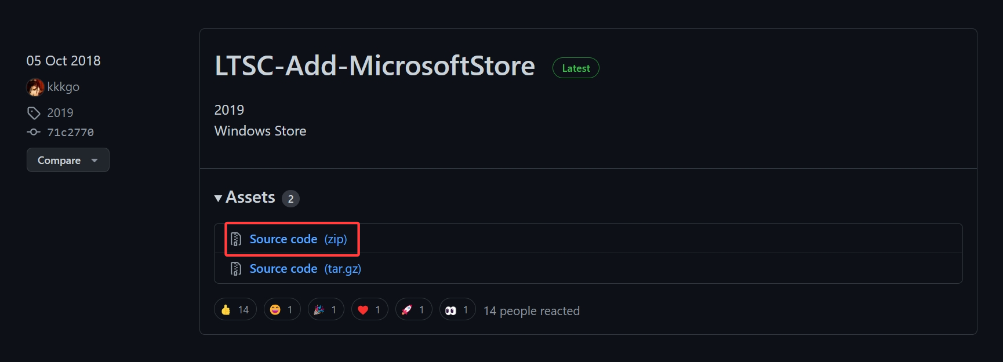This screenshot has height=362, width=1003.
Task: Expand the Compare branch selector arrow
Action: (x=95, y=160)
